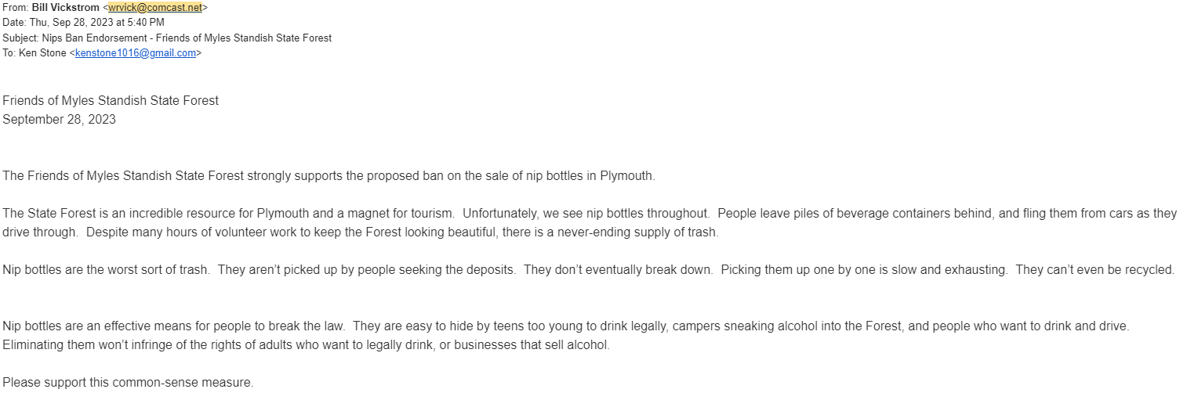This screenshot has width=1187, height=407.
Task: Open the kenstone1016@gmail.com recipient link
Action: [x=136, y=53]
